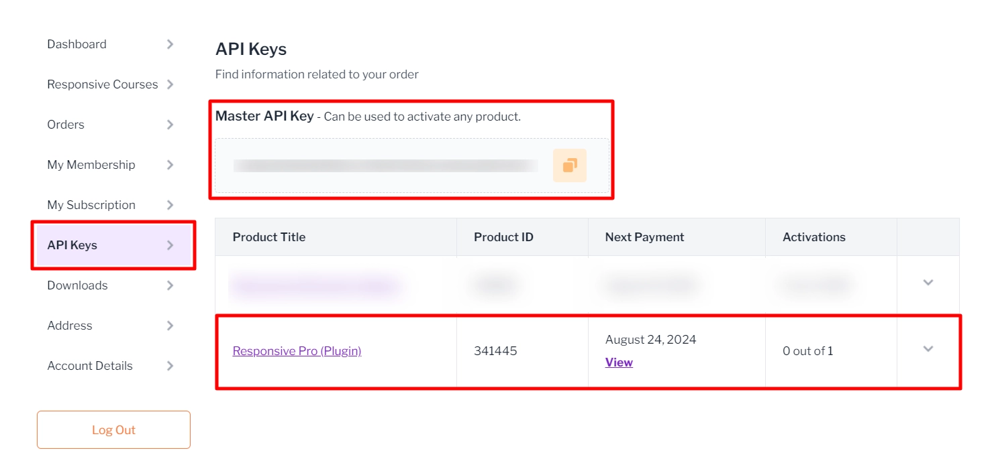Click the Product ID column header

click(503, 237)
